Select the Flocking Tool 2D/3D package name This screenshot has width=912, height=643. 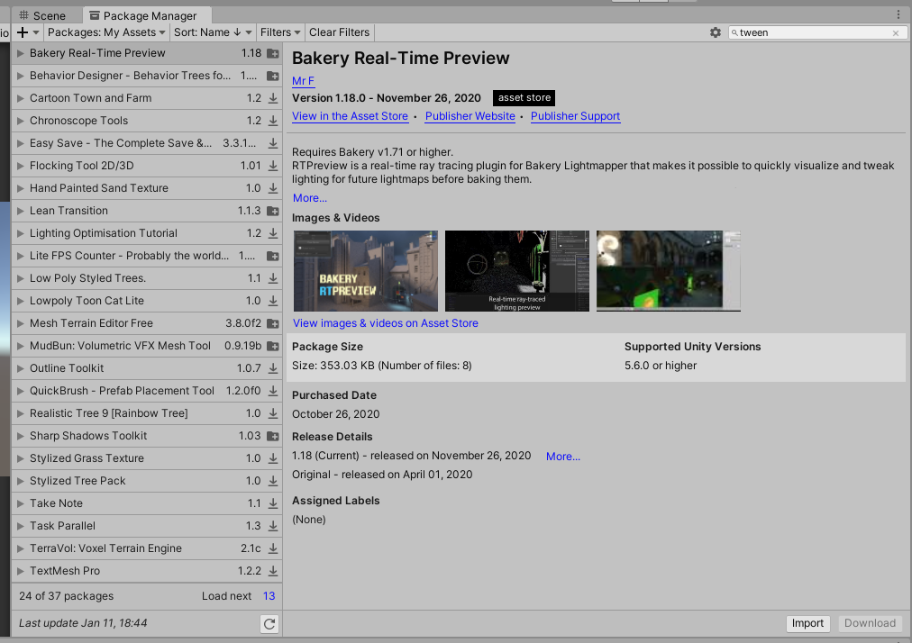[81, 166]
